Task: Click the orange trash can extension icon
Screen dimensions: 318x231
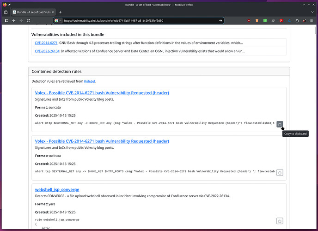Action: pyautogui.click(x=257, y=20)
